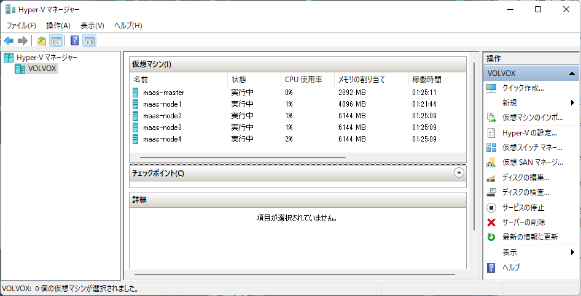Screen dimensions: 581x296
Task: Click the 仮想 SAN マネージャー icon
Action: tap(491, 162)
